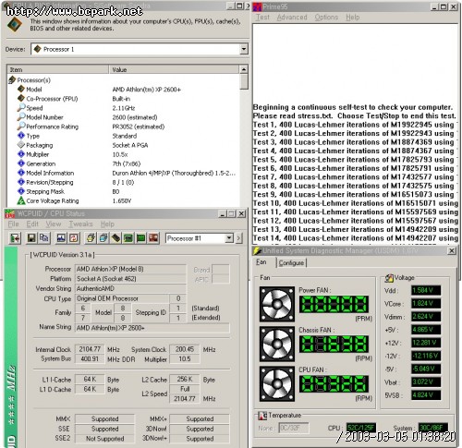Switch to the Fan tab in USDM
The height and width of the screenshot is (448, 462).
(261, 262)
